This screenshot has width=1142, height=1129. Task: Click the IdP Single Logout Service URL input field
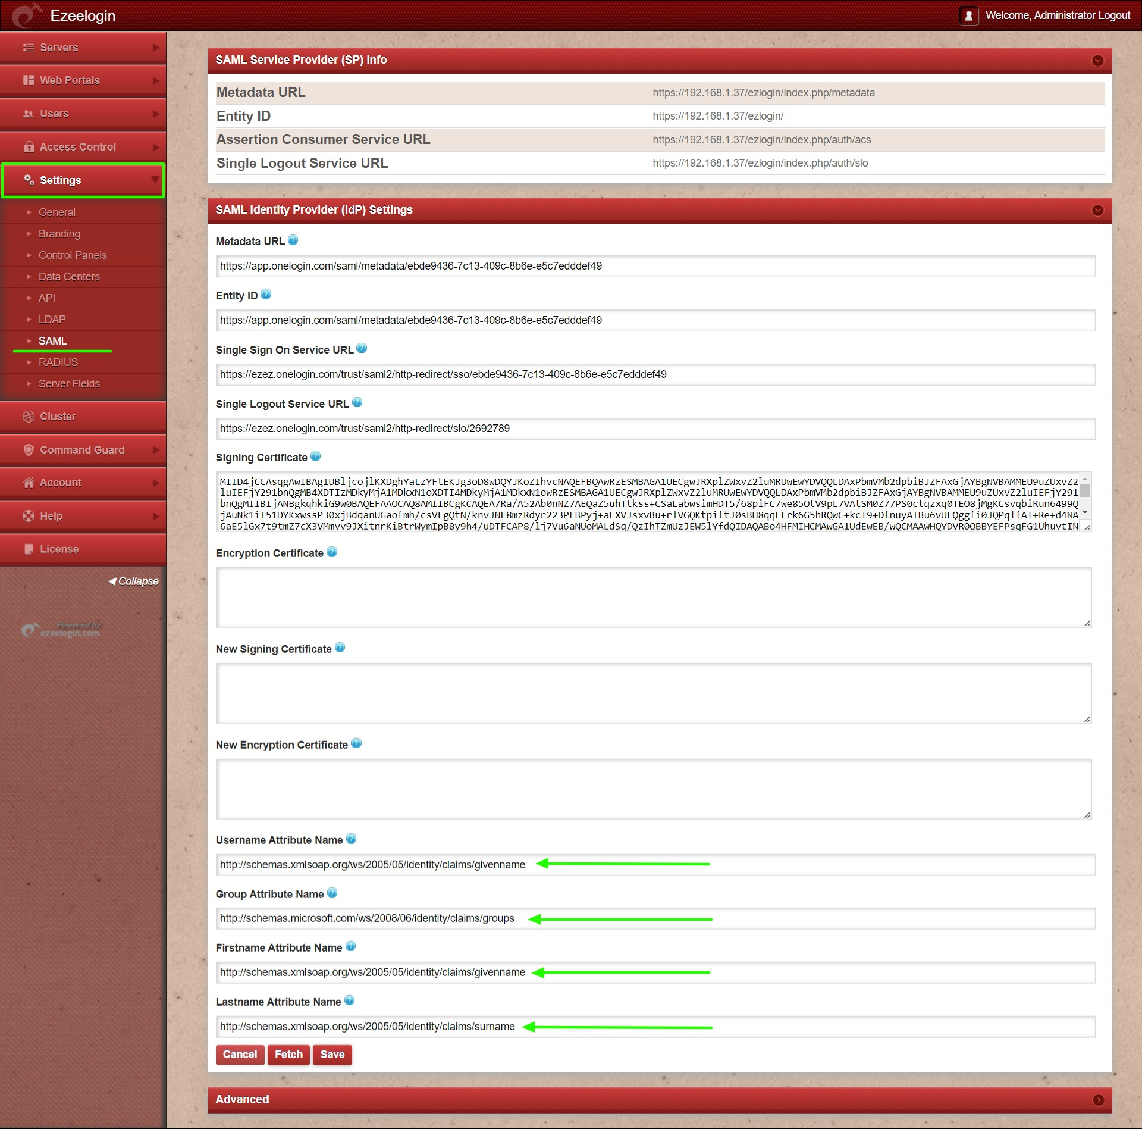point(655,429)
